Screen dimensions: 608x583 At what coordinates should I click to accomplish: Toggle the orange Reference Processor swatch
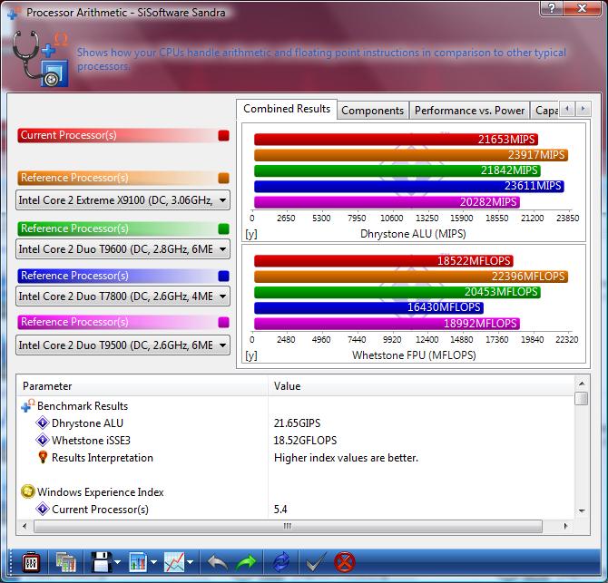coord(224,178)
